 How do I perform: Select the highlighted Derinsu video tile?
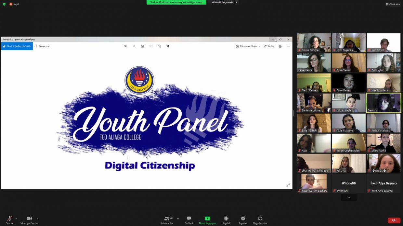pos(384,103)
